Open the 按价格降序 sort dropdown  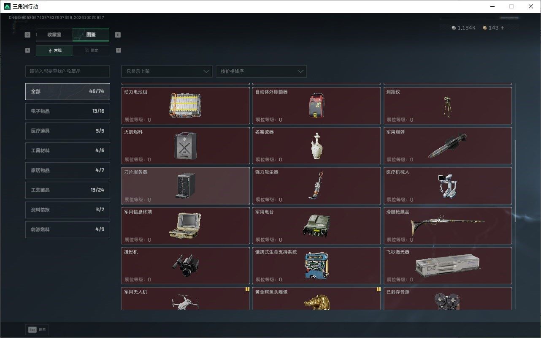[x=261, y=71]
